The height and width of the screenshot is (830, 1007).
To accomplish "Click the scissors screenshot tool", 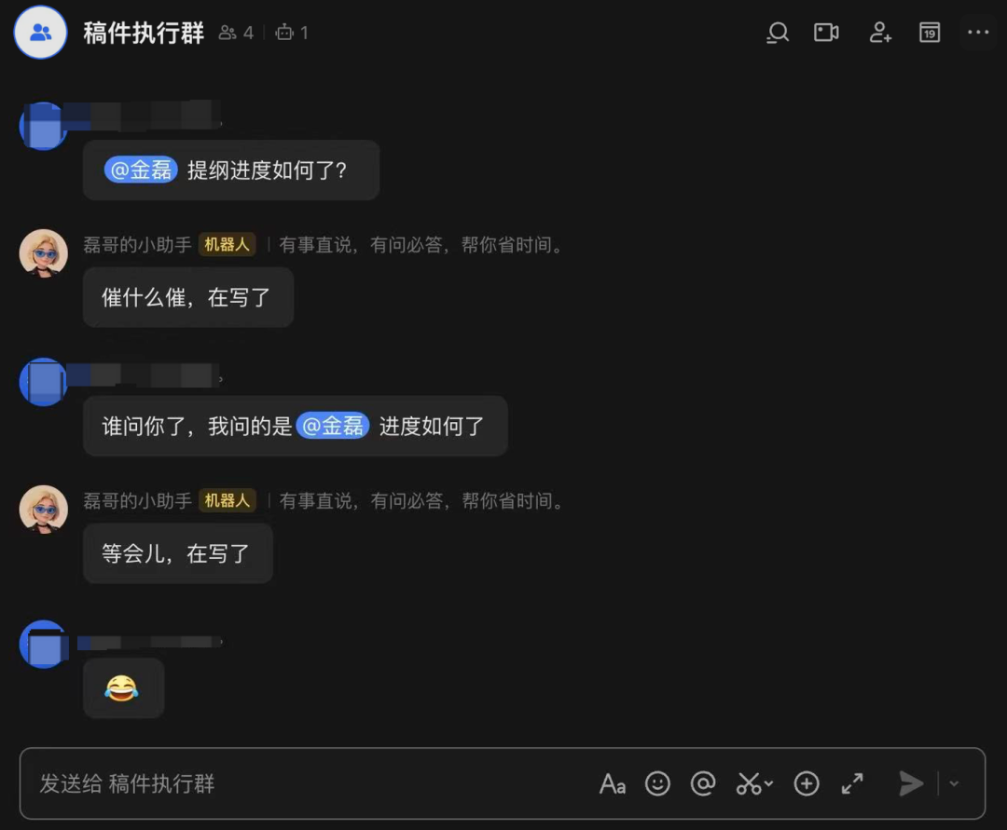I will [x=749, y=783].
